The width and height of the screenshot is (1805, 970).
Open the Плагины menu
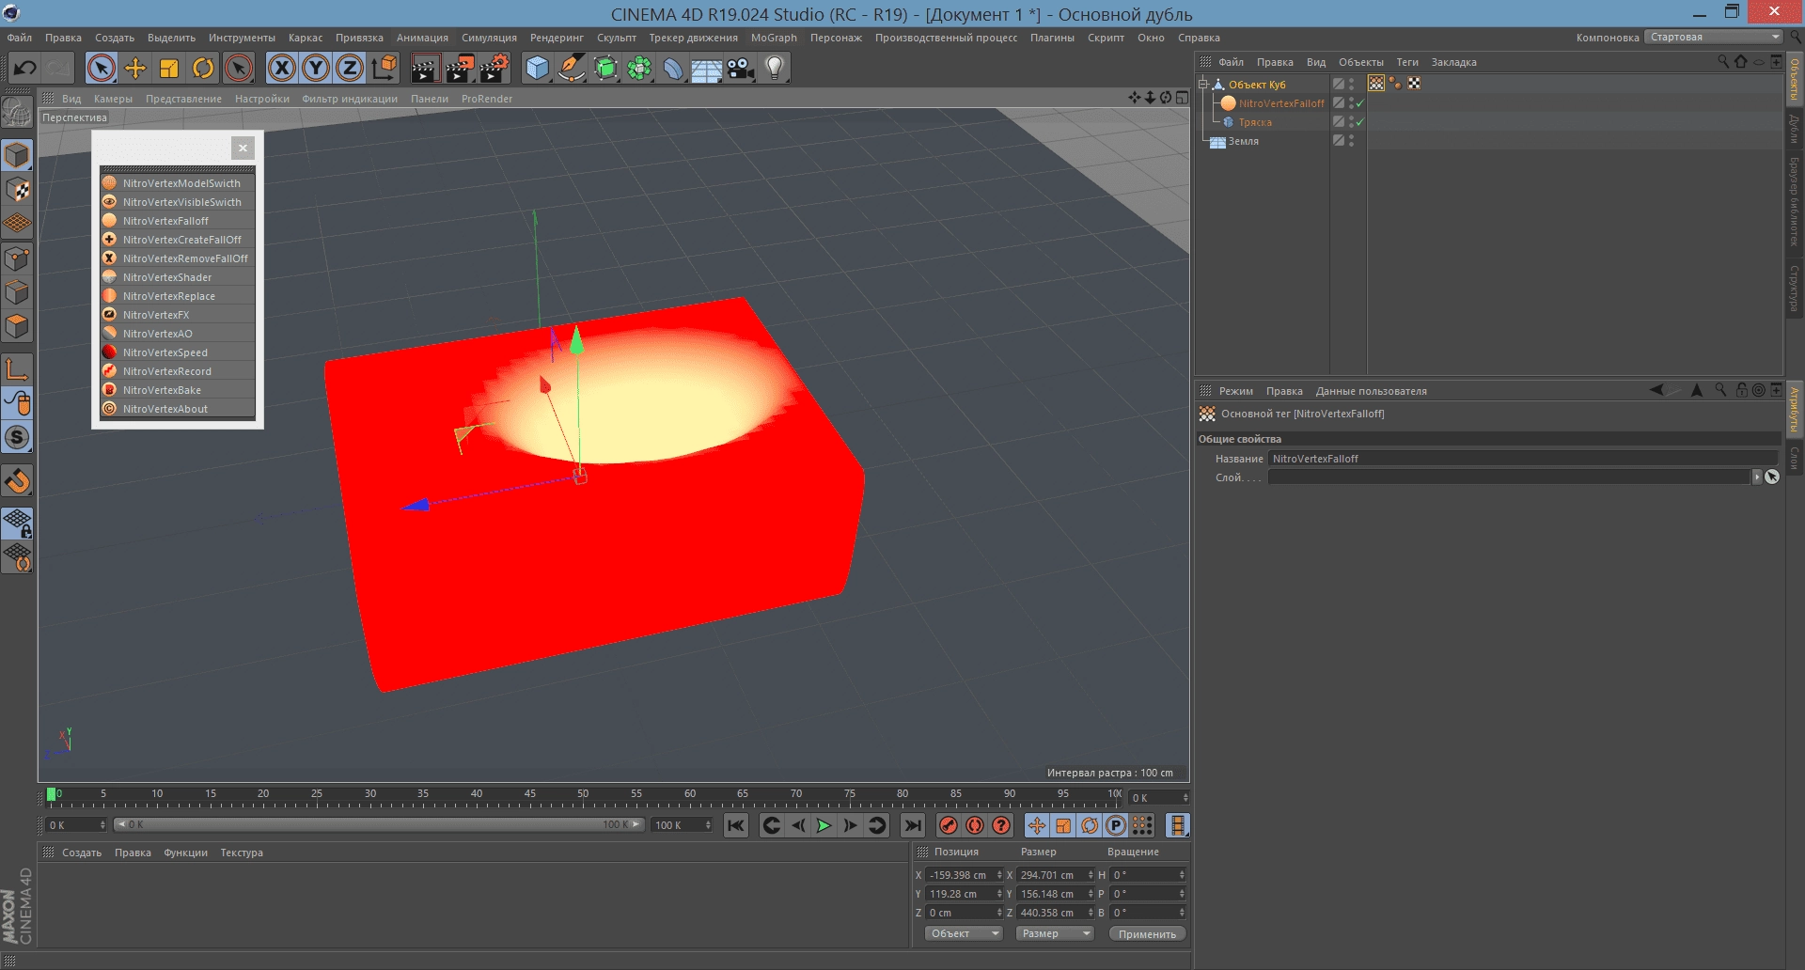pyautogui.click(x=1052, y=38)
